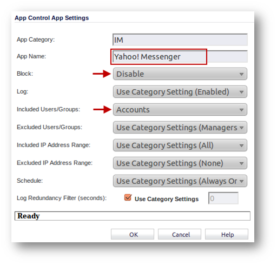277x265 pixels.
Task: Open the Block dropdown set to Disable
Action: [180, 74]
